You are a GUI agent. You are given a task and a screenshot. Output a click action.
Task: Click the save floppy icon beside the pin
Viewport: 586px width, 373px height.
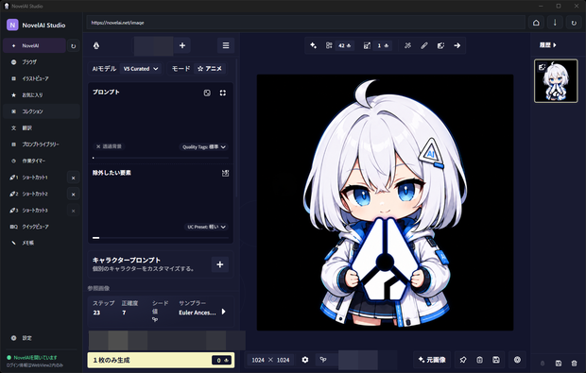(x=496, y=360)
